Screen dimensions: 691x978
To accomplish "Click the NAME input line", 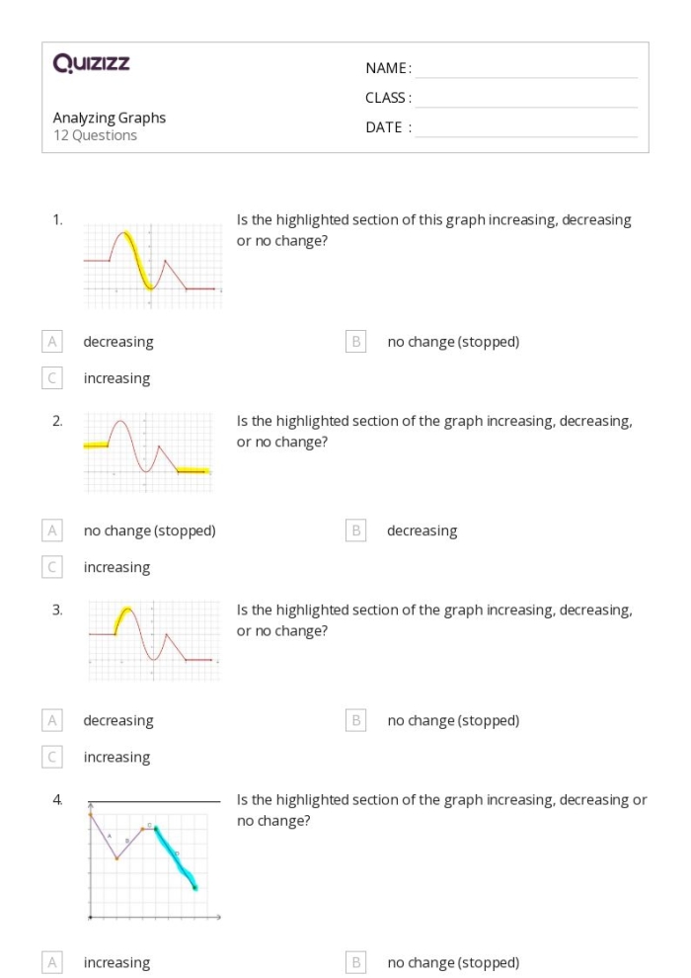I will tap(526, 70).
